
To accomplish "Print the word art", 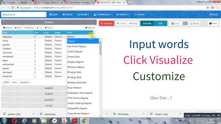I will click(213, 23).
